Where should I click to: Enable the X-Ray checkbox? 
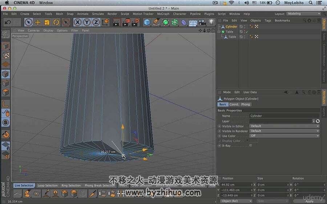251,146
